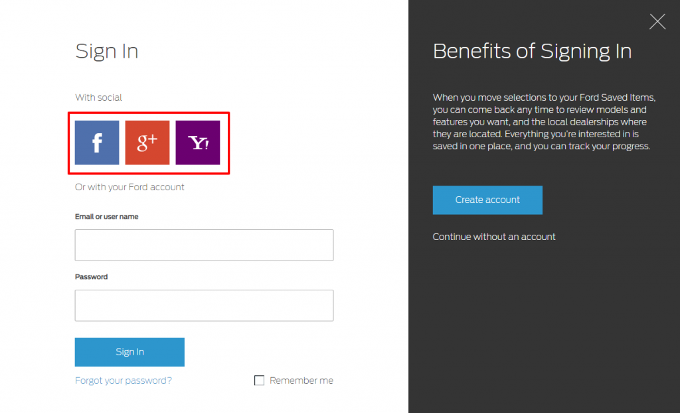This screenshot has width=680, height=413.
Task: Close the Benefits of Signing In panel
Action: tap(657, 21)
